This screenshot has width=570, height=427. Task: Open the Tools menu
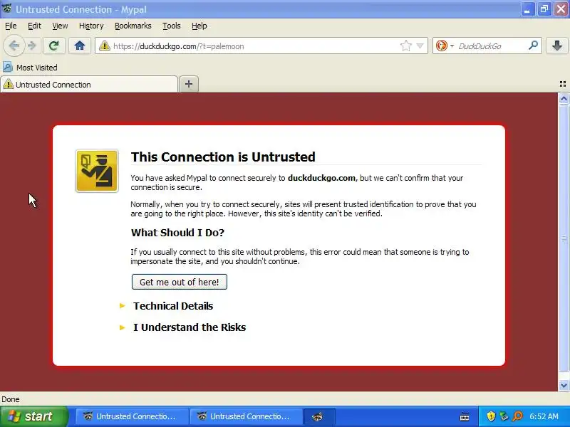click(172, 26)
